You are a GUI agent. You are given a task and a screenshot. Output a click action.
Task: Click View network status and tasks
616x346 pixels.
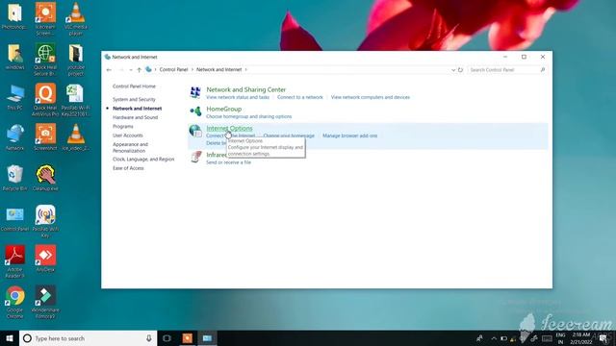click(x=238, y=97)
